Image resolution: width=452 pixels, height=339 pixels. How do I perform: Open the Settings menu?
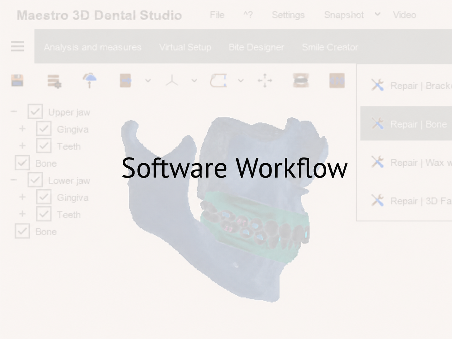pos(288,15)
